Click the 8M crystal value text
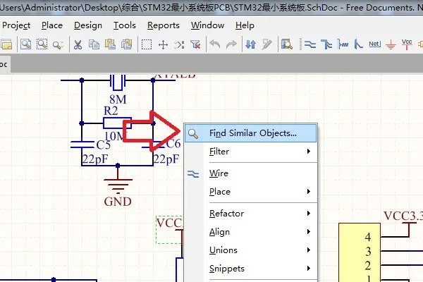This screenshot has width=423, height=282. click(x=118, y=99)
